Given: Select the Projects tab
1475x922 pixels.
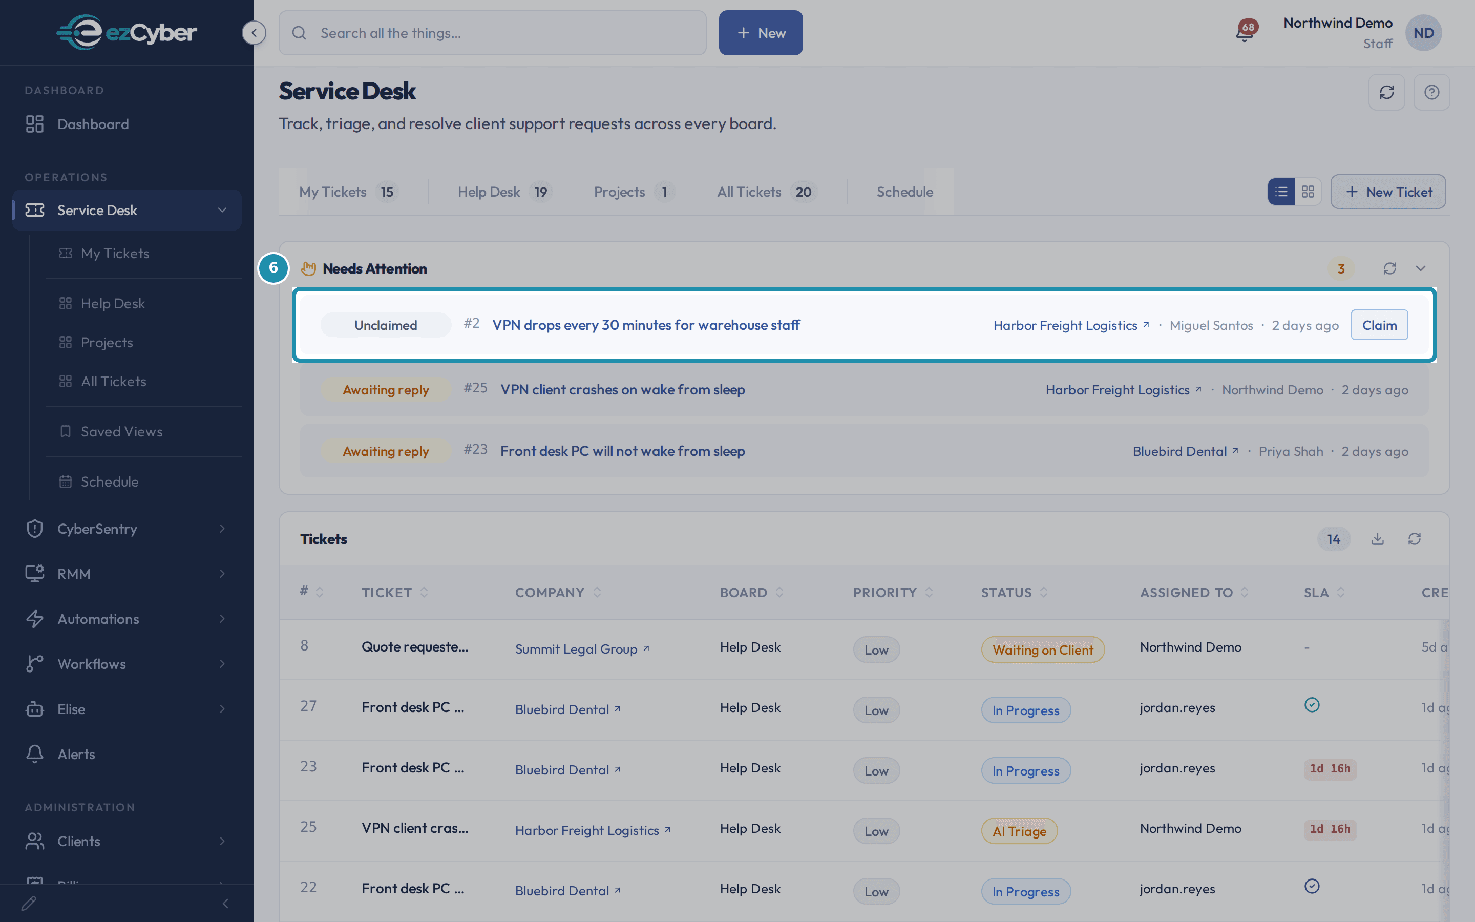Looking at the screenshot, I should [x=634, y=192].
